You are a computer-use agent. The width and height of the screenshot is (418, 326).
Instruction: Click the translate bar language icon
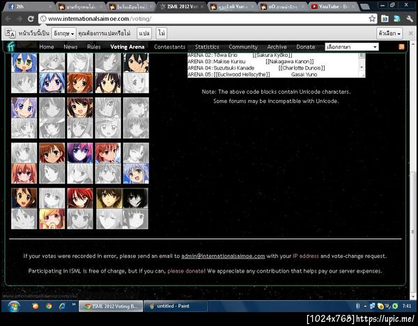point(10,33)
